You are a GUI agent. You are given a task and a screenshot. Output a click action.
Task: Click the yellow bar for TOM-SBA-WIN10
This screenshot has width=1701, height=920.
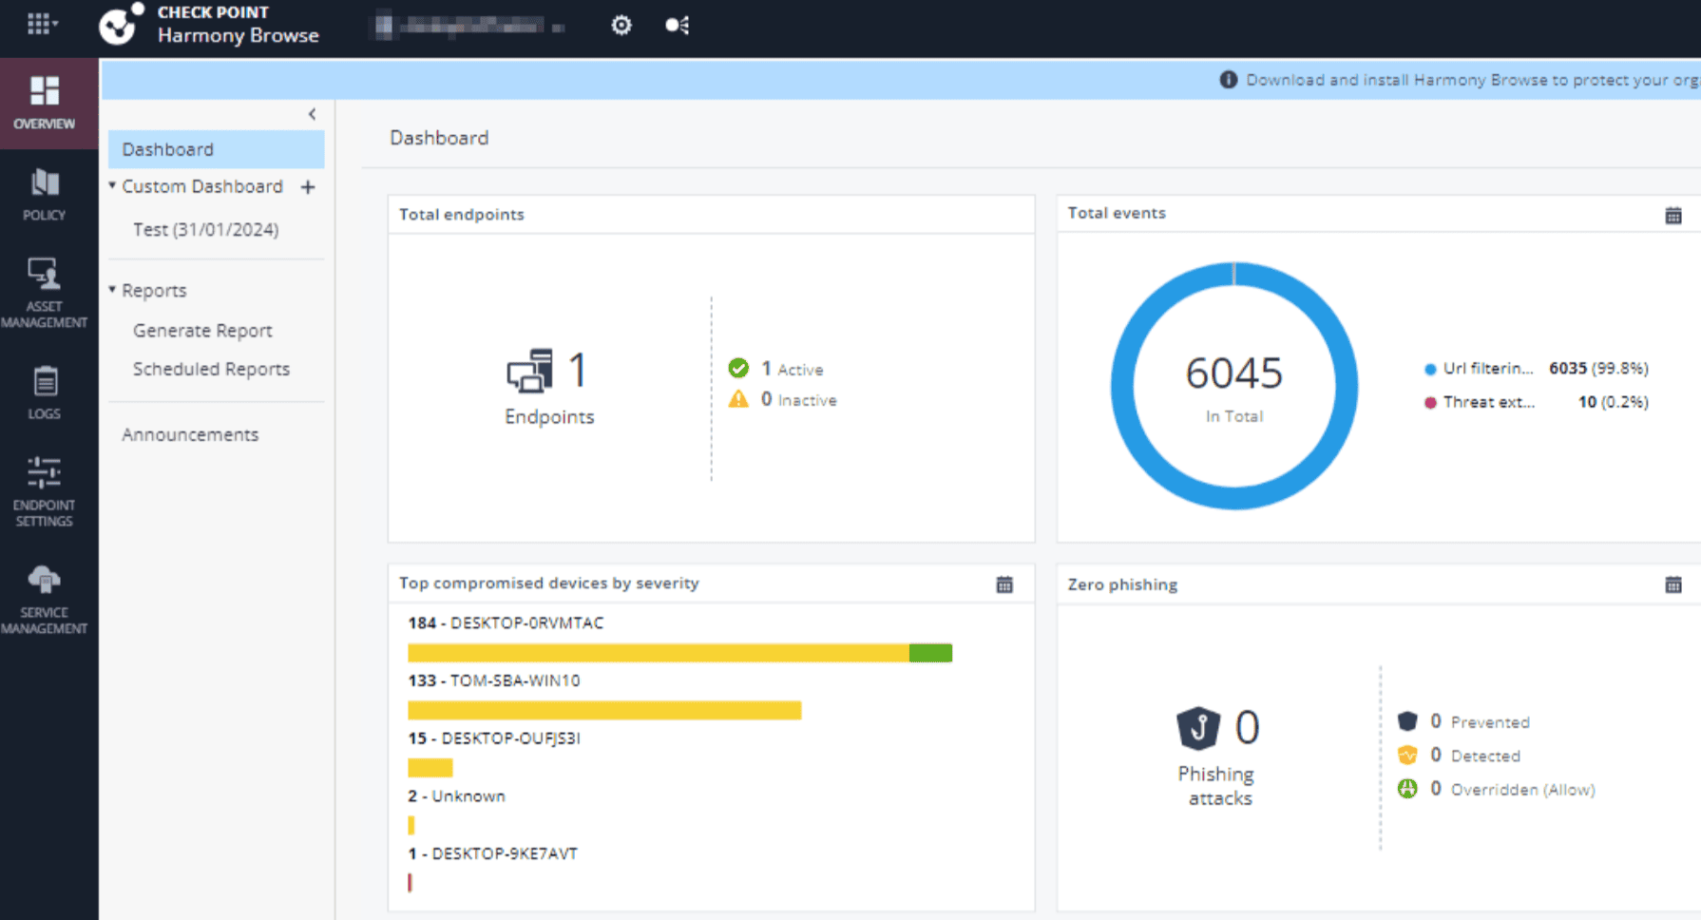pos(604,710)
